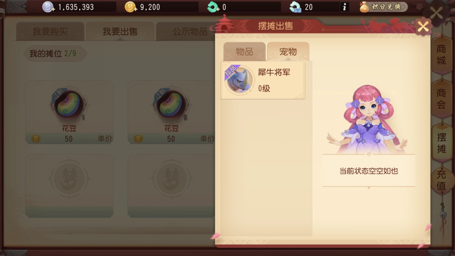Open the 充值 recharge side tab
The image size is (455, 256).
(441, 180)
